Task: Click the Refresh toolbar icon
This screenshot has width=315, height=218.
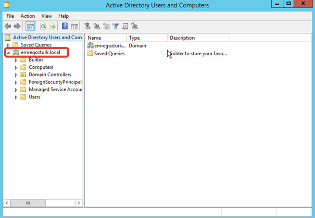Action: point(43,26)
